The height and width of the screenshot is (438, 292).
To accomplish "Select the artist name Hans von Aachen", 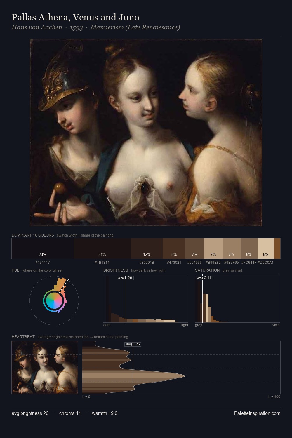I will point(37,27).
